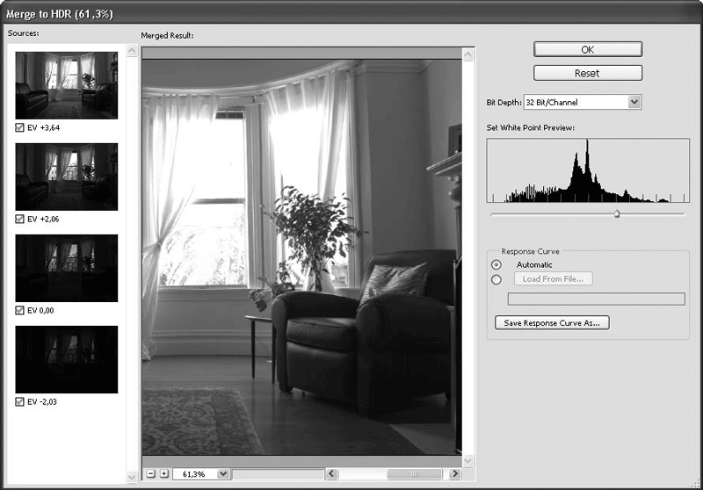Click the preview horizontal scroll right arrow
Screen dimensions: 703x490
[455, 473]
